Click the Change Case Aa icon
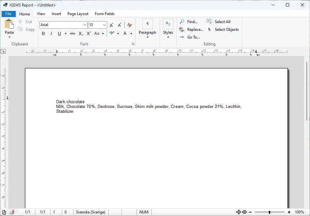 coord(97,33)
